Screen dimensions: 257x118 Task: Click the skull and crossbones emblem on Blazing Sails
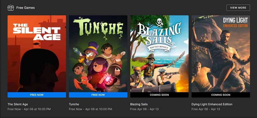coord(159,22)
